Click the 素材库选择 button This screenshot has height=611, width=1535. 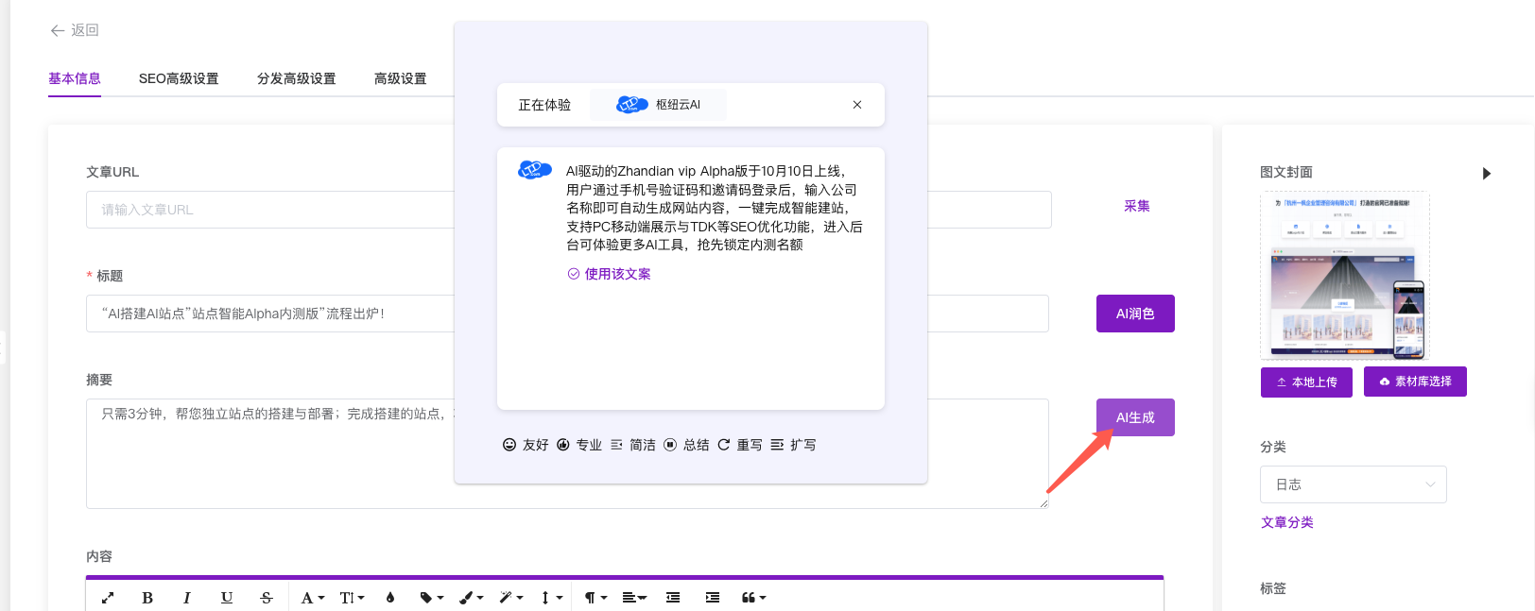tap(1415, 382)
